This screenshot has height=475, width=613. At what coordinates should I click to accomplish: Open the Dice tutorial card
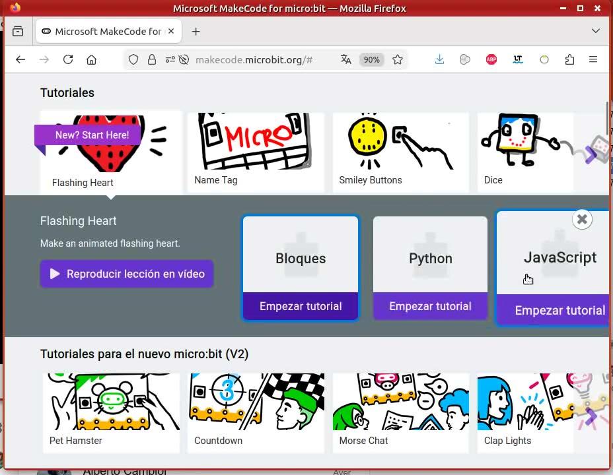(x=525, y=152)
